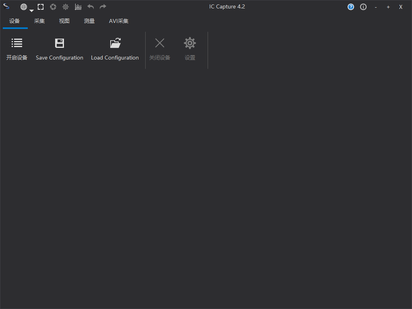
Task: Open the about info icon
Action: click(x=363, y=7)
